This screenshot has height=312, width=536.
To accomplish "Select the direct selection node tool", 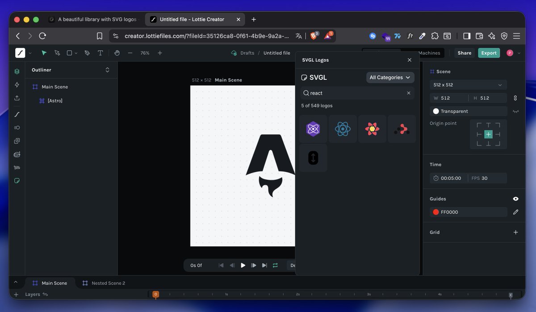I will coord(57,53).
